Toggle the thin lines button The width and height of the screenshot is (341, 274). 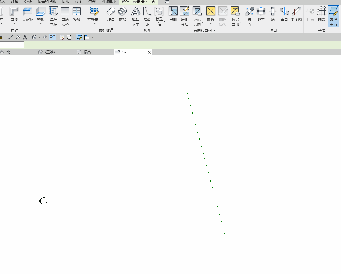point(52,37)
